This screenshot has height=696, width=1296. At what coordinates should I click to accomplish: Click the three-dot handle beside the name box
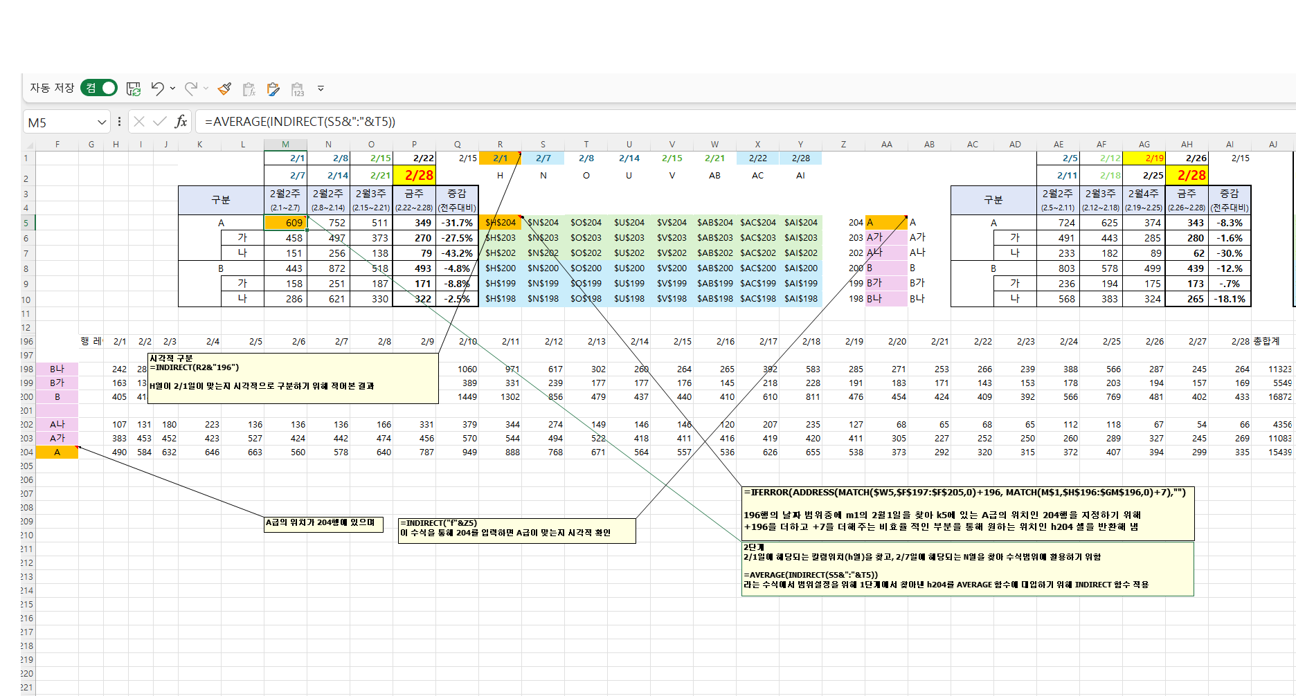119,122
